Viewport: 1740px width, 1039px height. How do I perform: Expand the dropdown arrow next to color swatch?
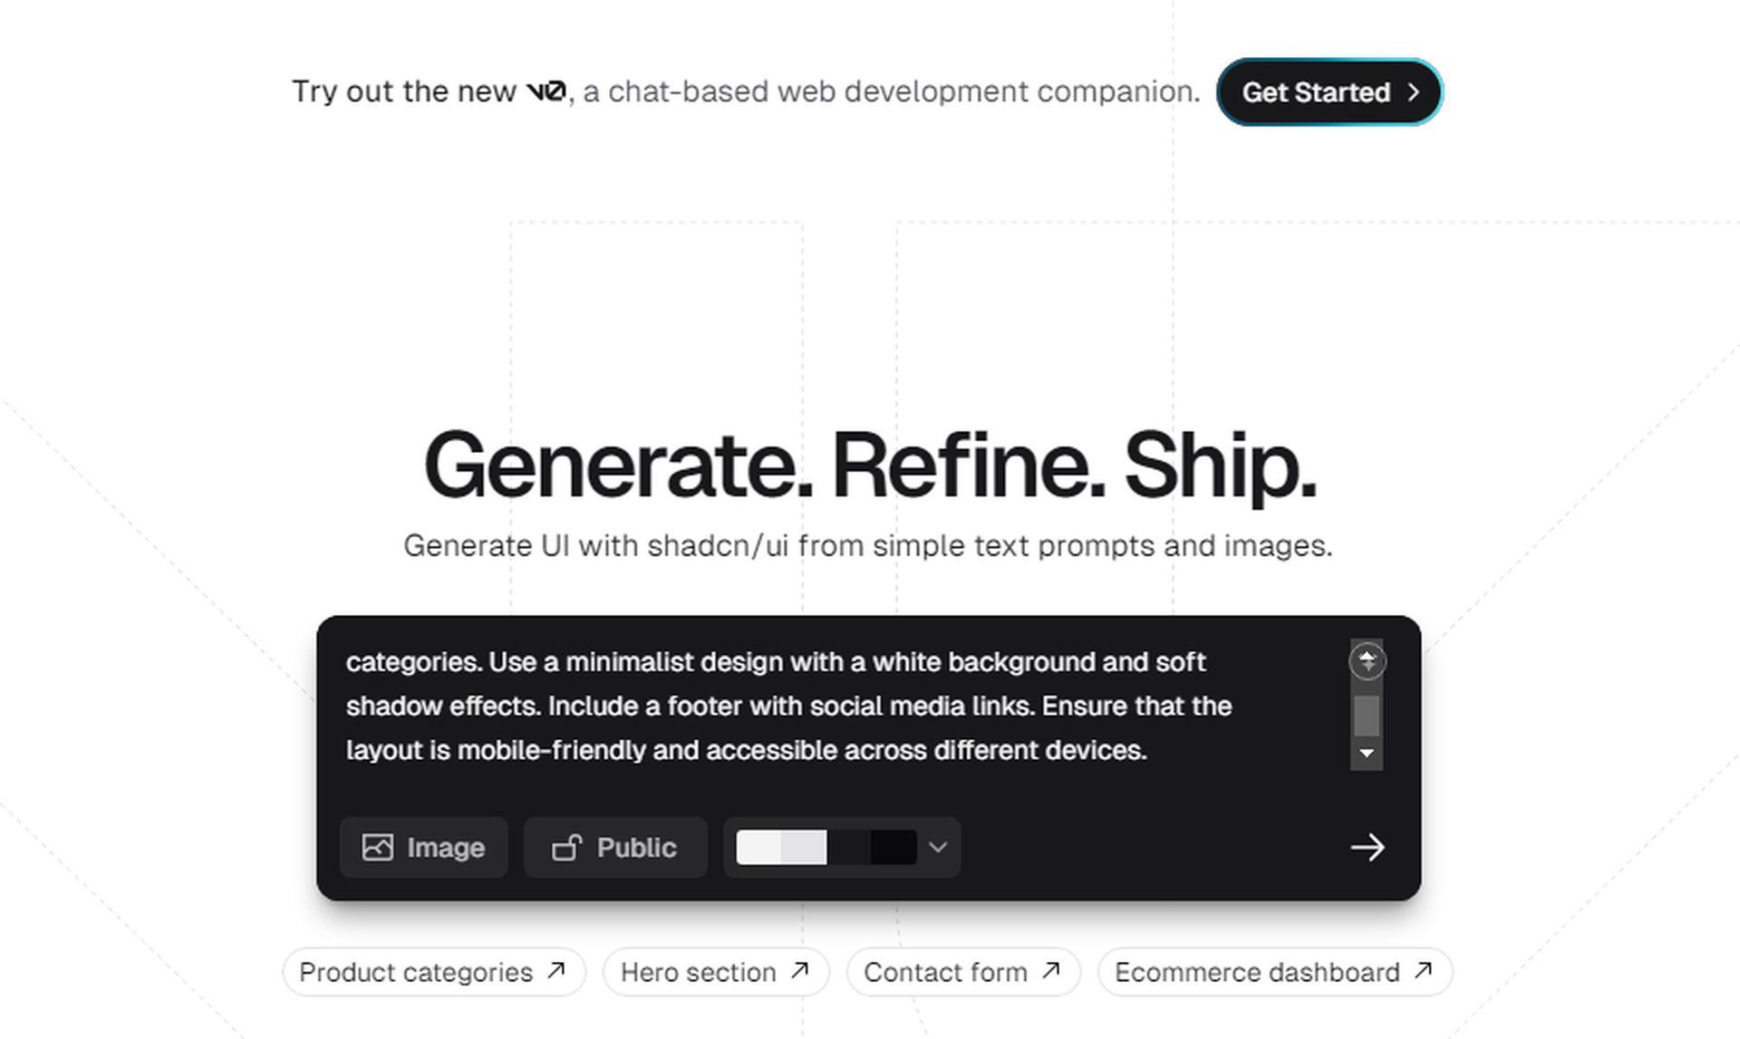[938, 847]
